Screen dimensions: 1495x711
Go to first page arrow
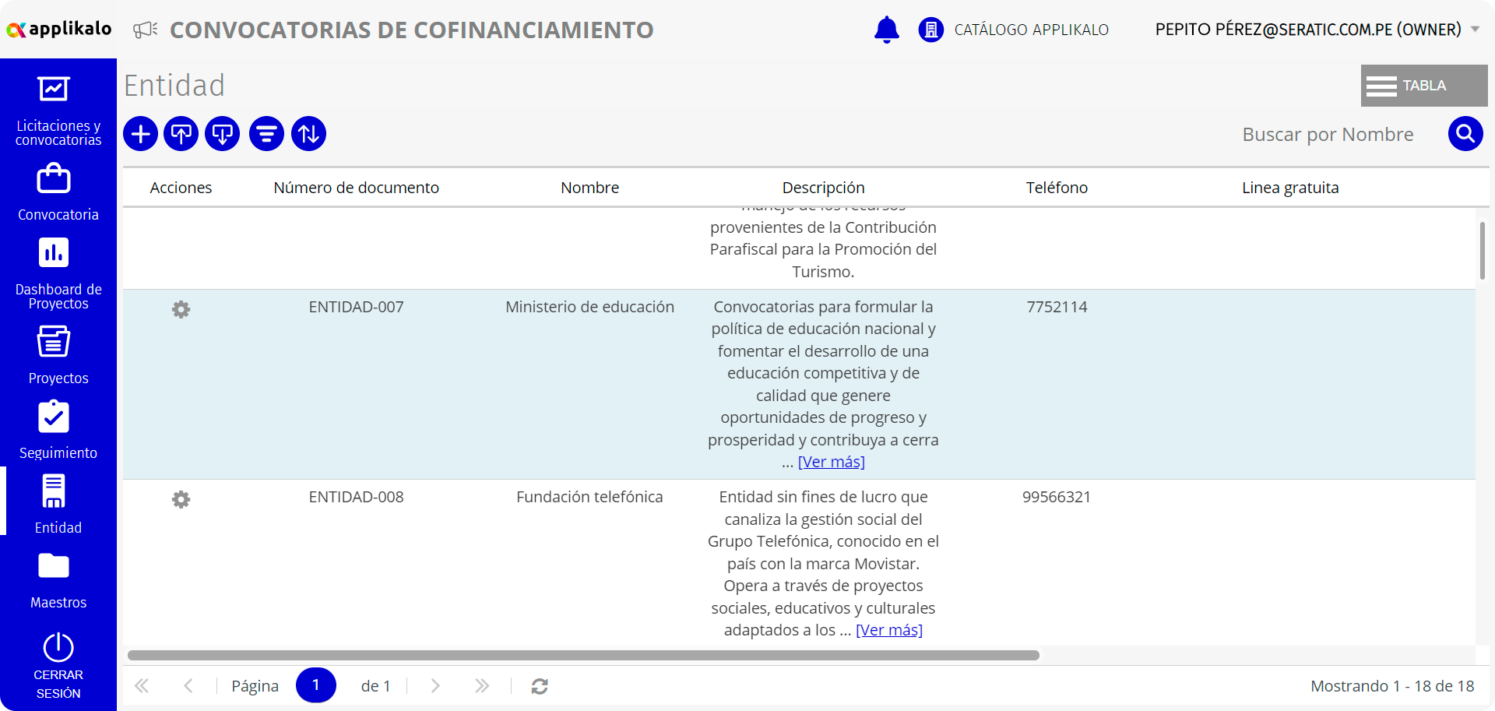pyautogui.click(x=142, y=686)
